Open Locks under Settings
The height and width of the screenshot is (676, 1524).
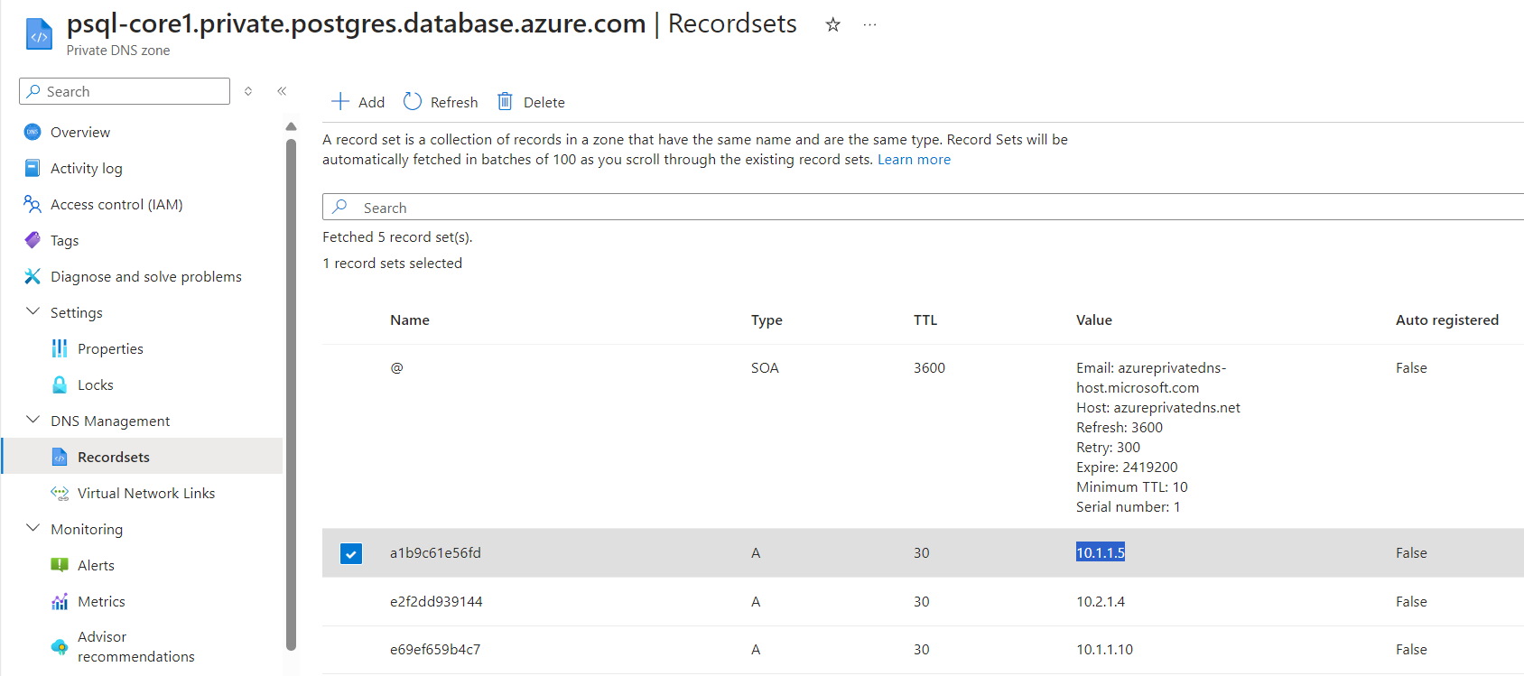pos(96,384)
